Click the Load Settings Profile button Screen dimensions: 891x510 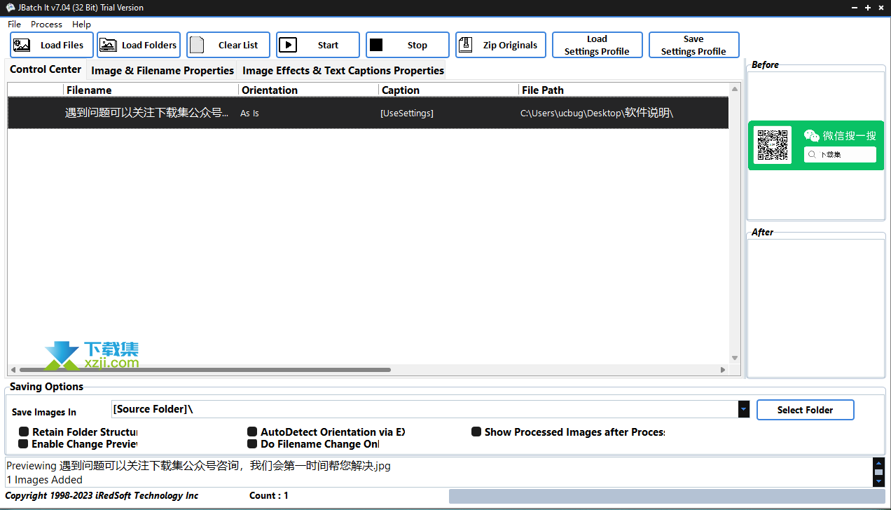(x=597, y=45)
